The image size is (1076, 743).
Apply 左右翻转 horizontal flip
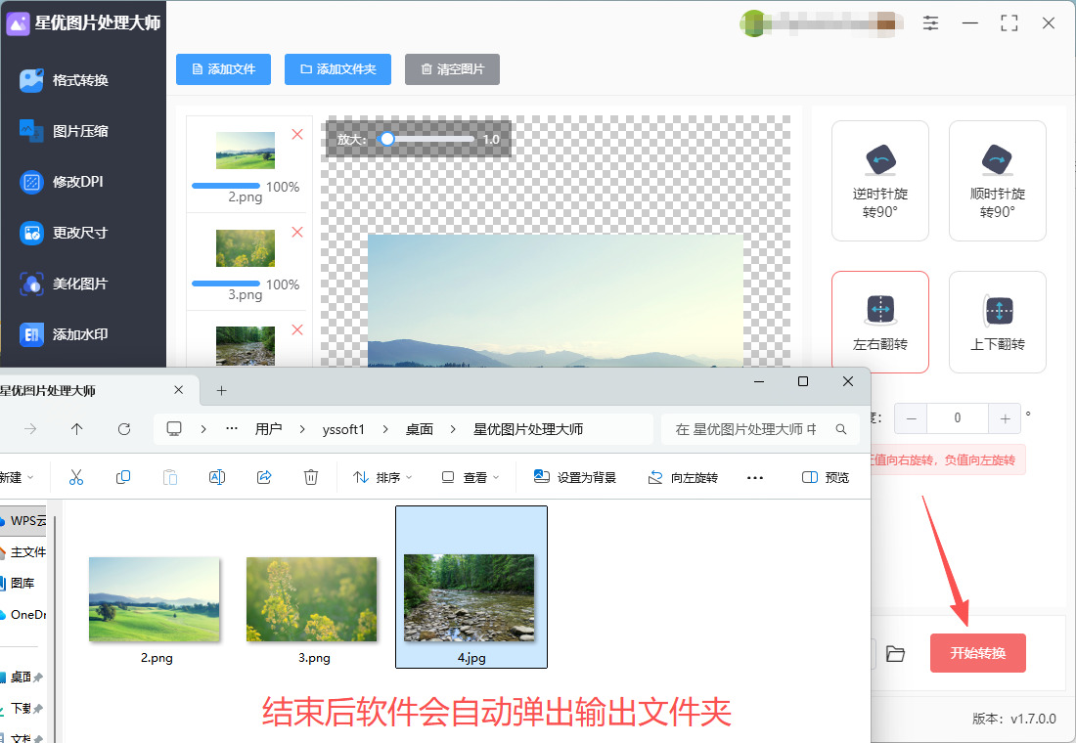point(879,322)
